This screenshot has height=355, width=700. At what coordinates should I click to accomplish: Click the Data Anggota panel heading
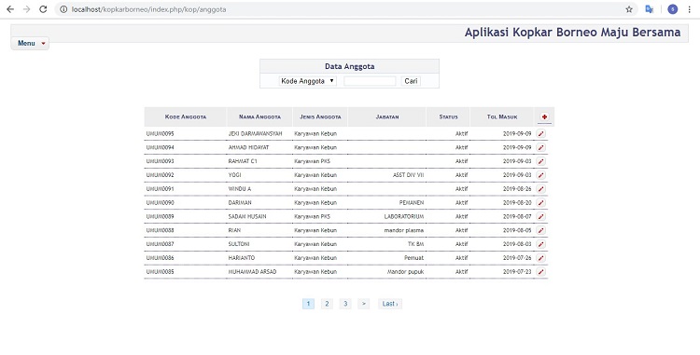click(x=350, y=66)
